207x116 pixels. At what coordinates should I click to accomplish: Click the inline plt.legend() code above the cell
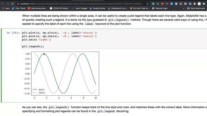pyautogui.click(x=118, y=20)
